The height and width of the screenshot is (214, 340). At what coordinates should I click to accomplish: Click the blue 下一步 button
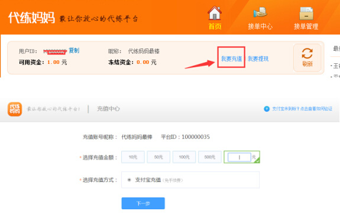click(x=143, y=203)
